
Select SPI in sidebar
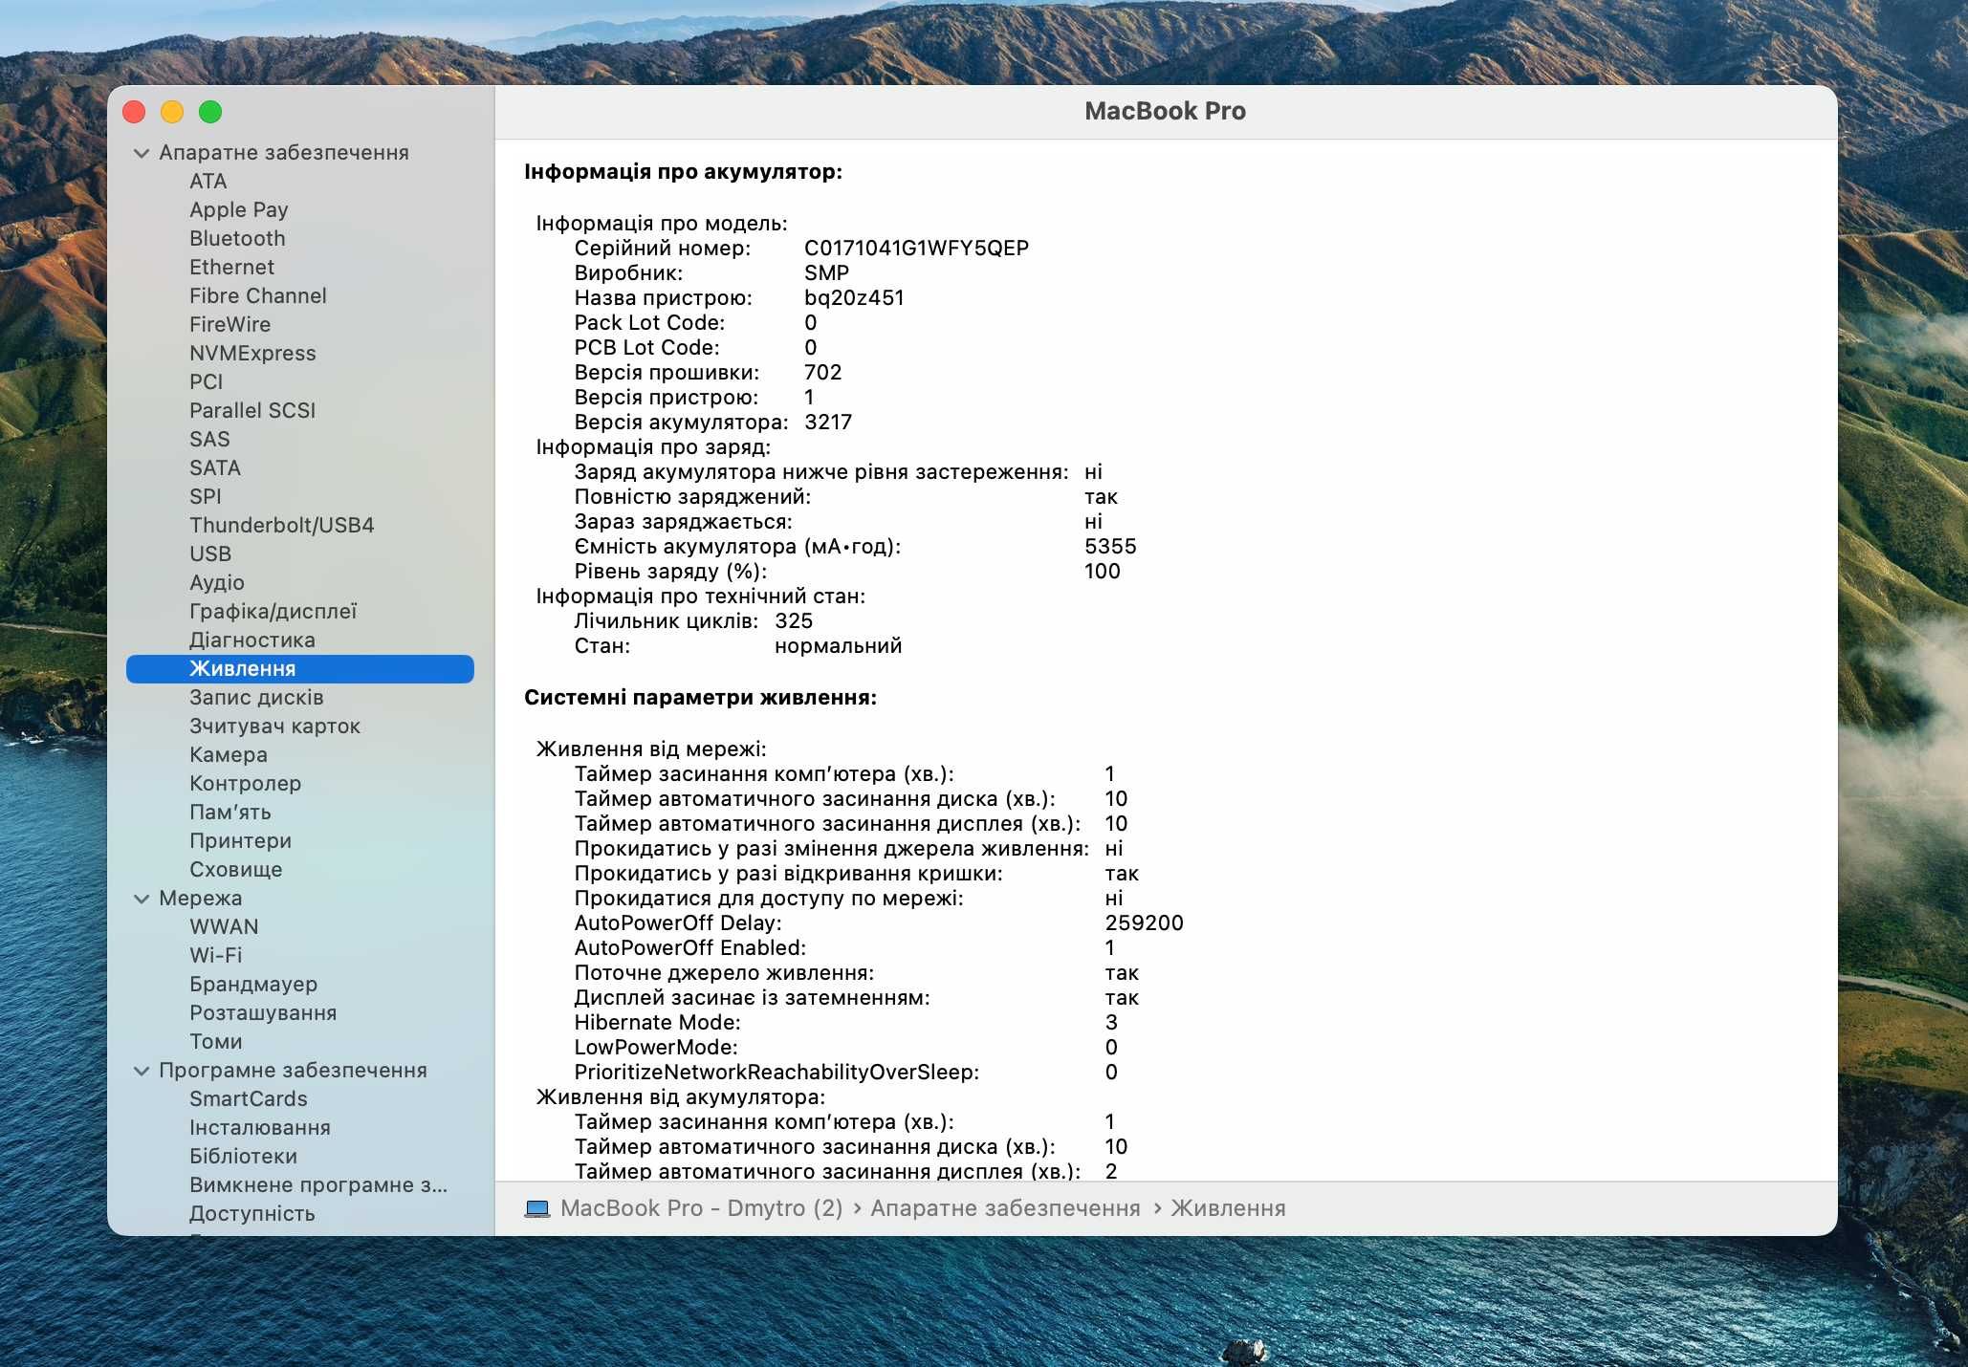(x=205, y=497)
